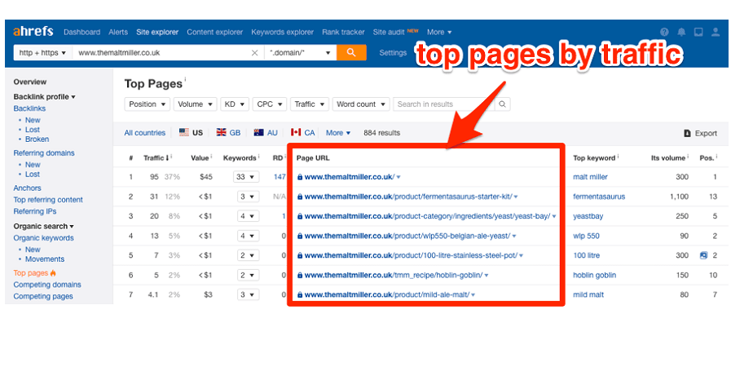
Task: Clear the domain field with the X
Action: coord(255,53)
